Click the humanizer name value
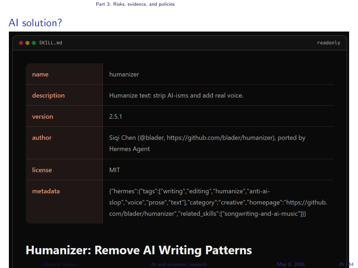Viewport: 358px width, 268px height. pyautogui.click(x=124, y=74)
